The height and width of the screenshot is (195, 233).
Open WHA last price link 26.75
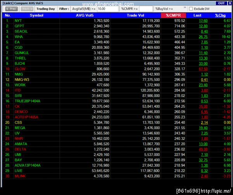coord(203,37)
